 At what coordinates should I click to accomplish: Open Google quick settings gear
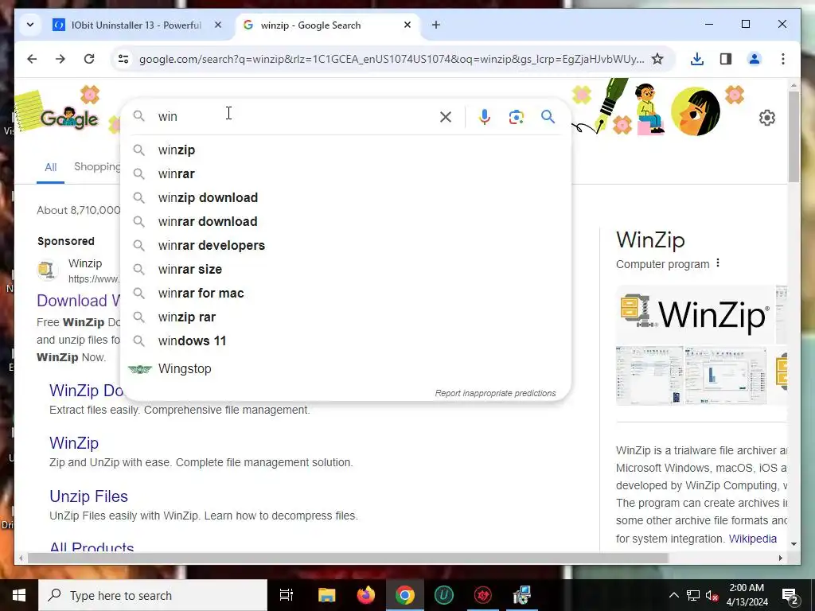click(x=767, y=118)
